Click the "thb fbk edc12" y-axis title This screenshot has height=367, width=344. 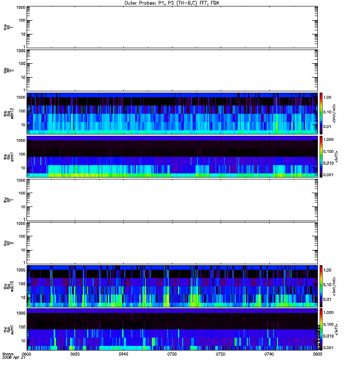[9, 113]
